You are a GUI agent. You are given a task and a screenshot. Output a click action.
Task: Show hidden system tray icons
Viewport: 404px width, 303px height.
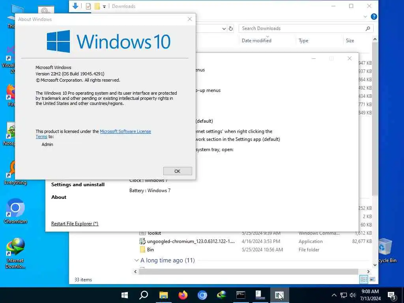click(334, 295)
